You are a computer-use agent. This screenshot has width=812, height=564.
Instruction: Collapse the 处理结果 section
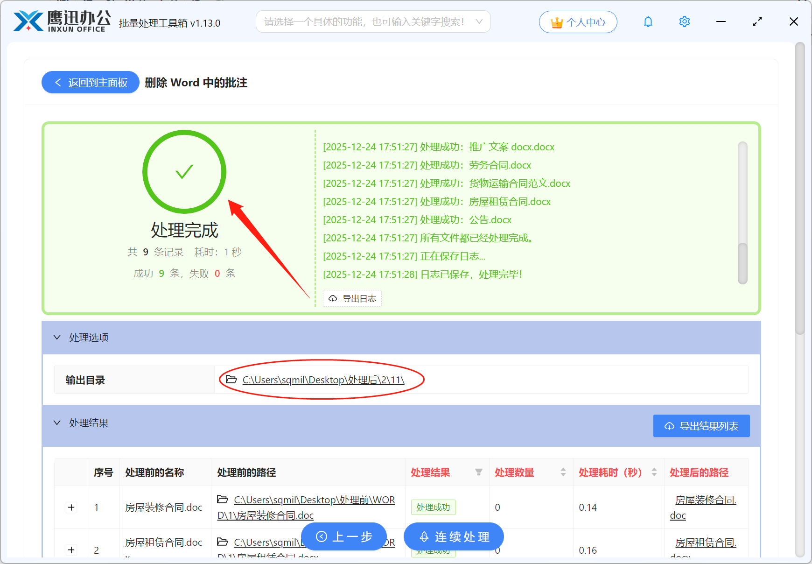point(56,423)
